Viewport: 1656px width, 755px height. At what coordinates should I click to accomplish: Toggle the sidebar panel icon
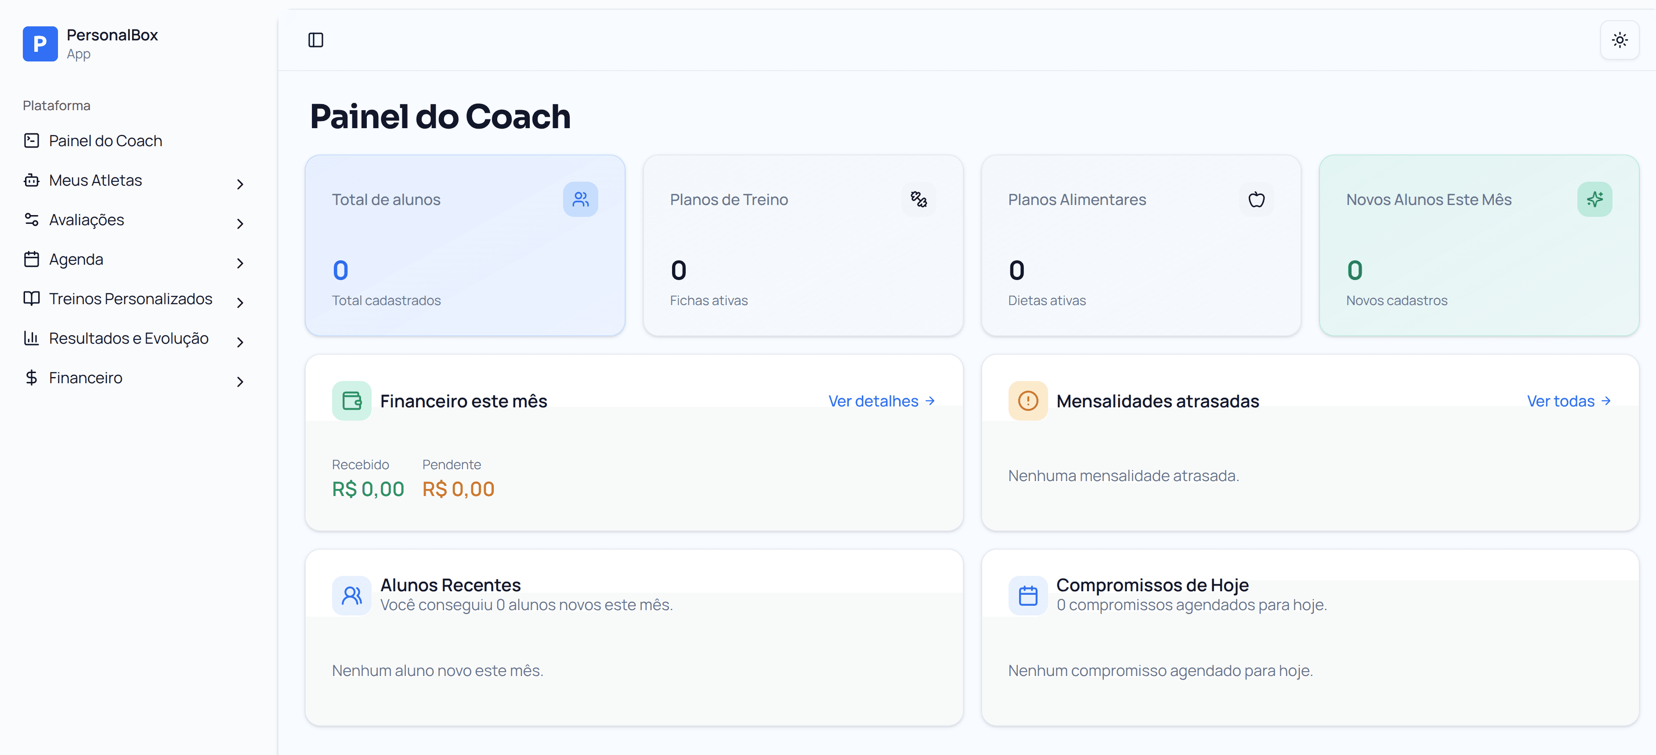pyautogui.click(x=316, y=40)
